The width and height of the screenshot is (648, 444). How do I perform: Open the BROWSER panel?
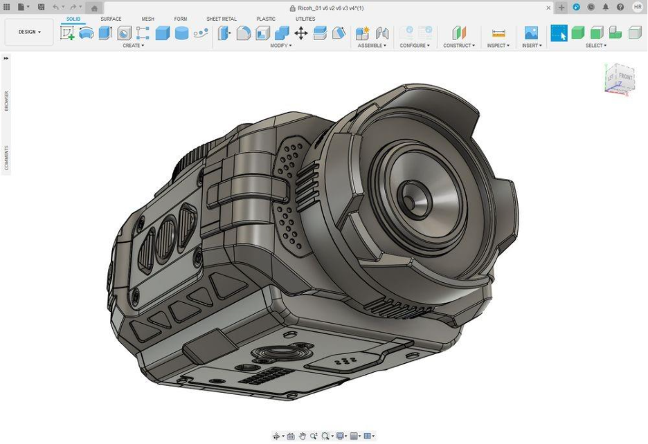6,101
